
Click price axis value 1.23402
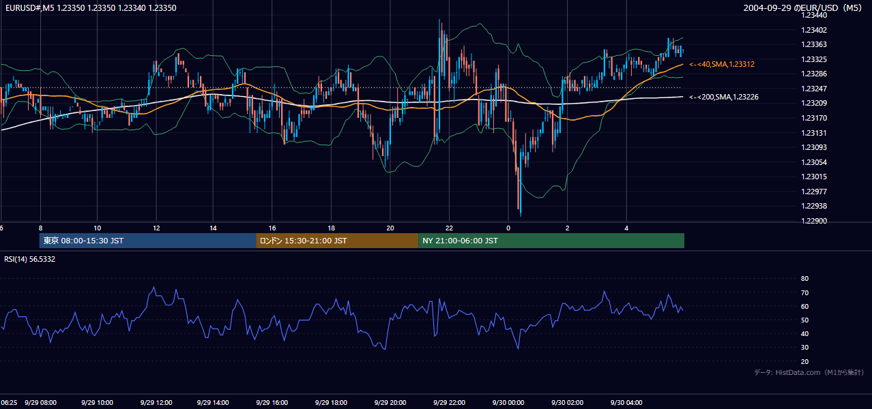tap(814, 30)
